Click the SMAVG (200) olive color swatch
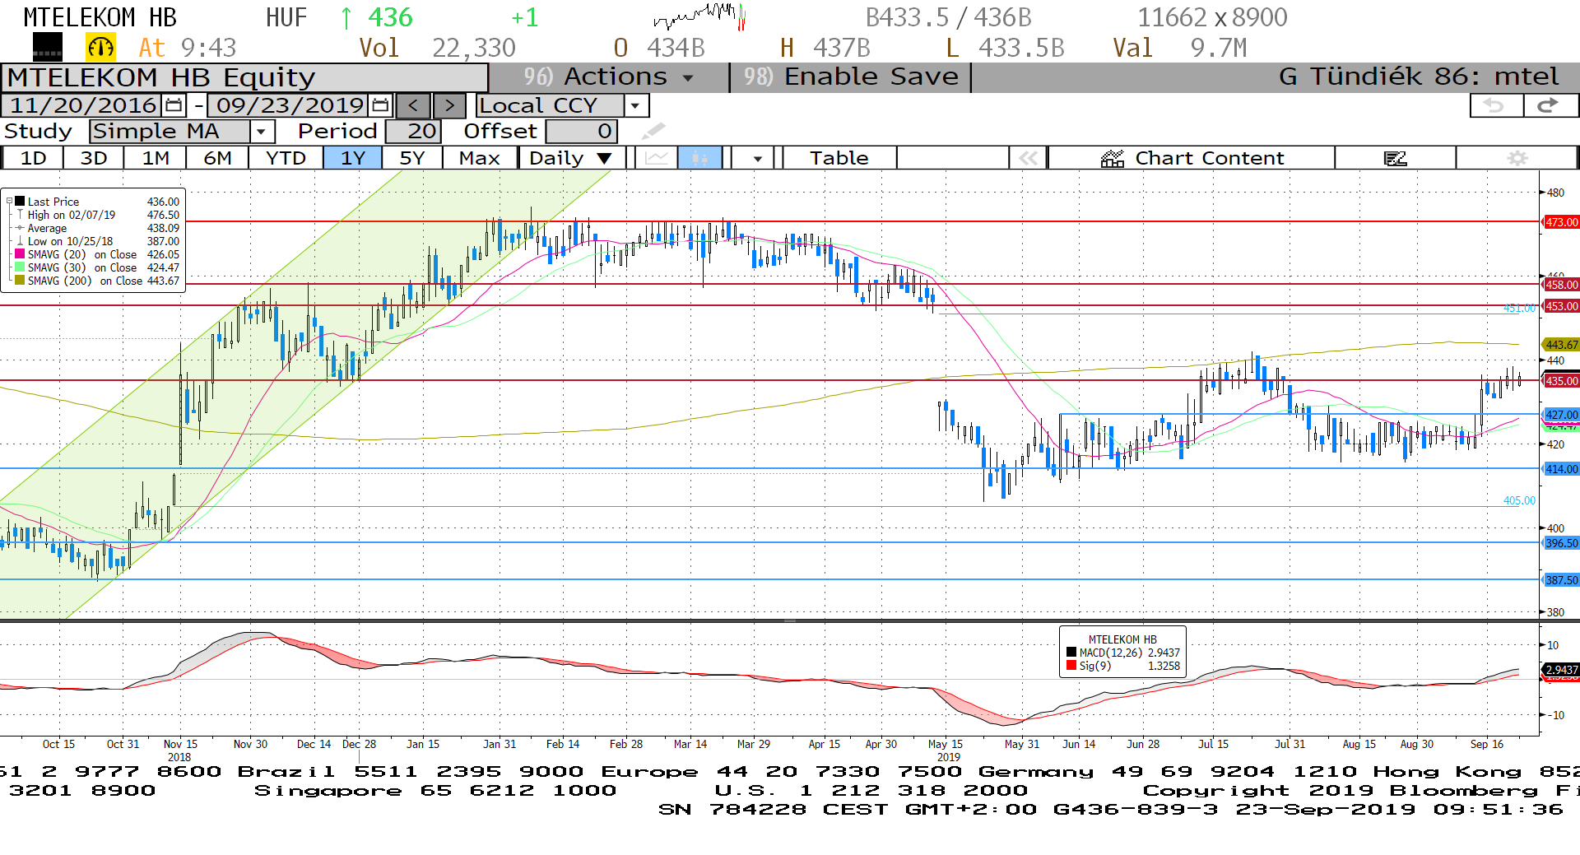Image resolution: width=1580 pixels, height=855 pixels. click(20, 280)
